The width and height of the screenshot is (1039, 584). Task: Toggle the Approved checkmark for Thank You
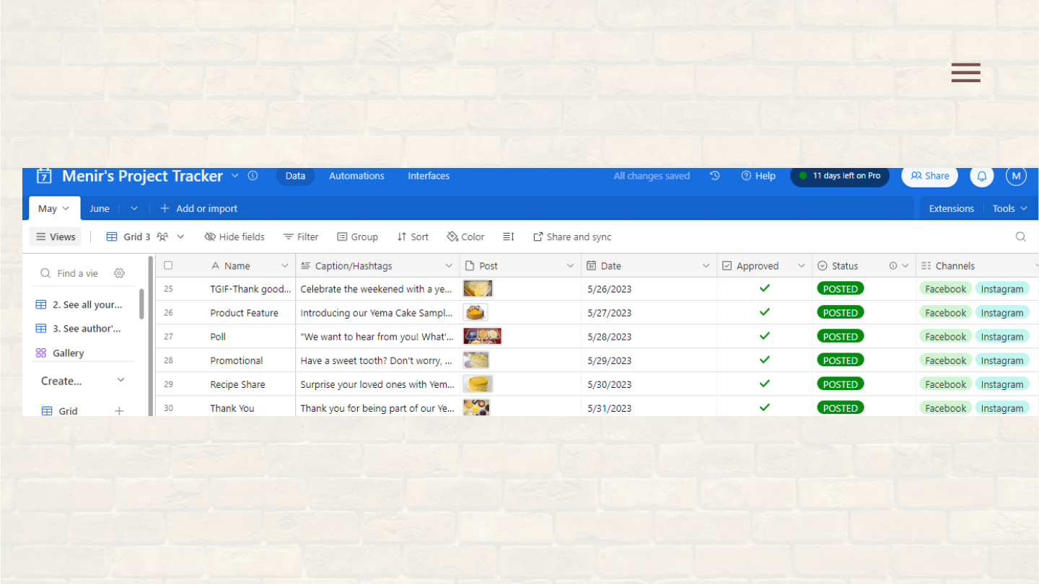765,407
